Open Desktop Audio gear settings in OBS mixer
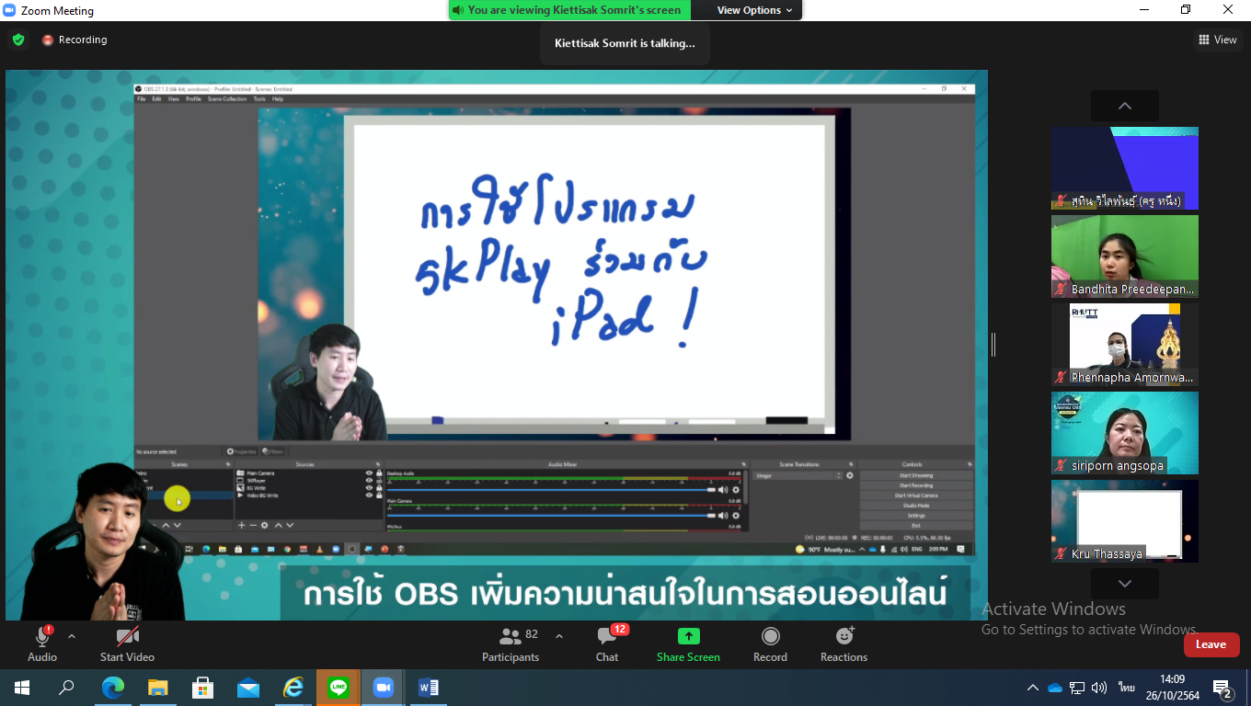Image resolution: width=1251 pixels, height=706 pixels. (x=736, y=490)
